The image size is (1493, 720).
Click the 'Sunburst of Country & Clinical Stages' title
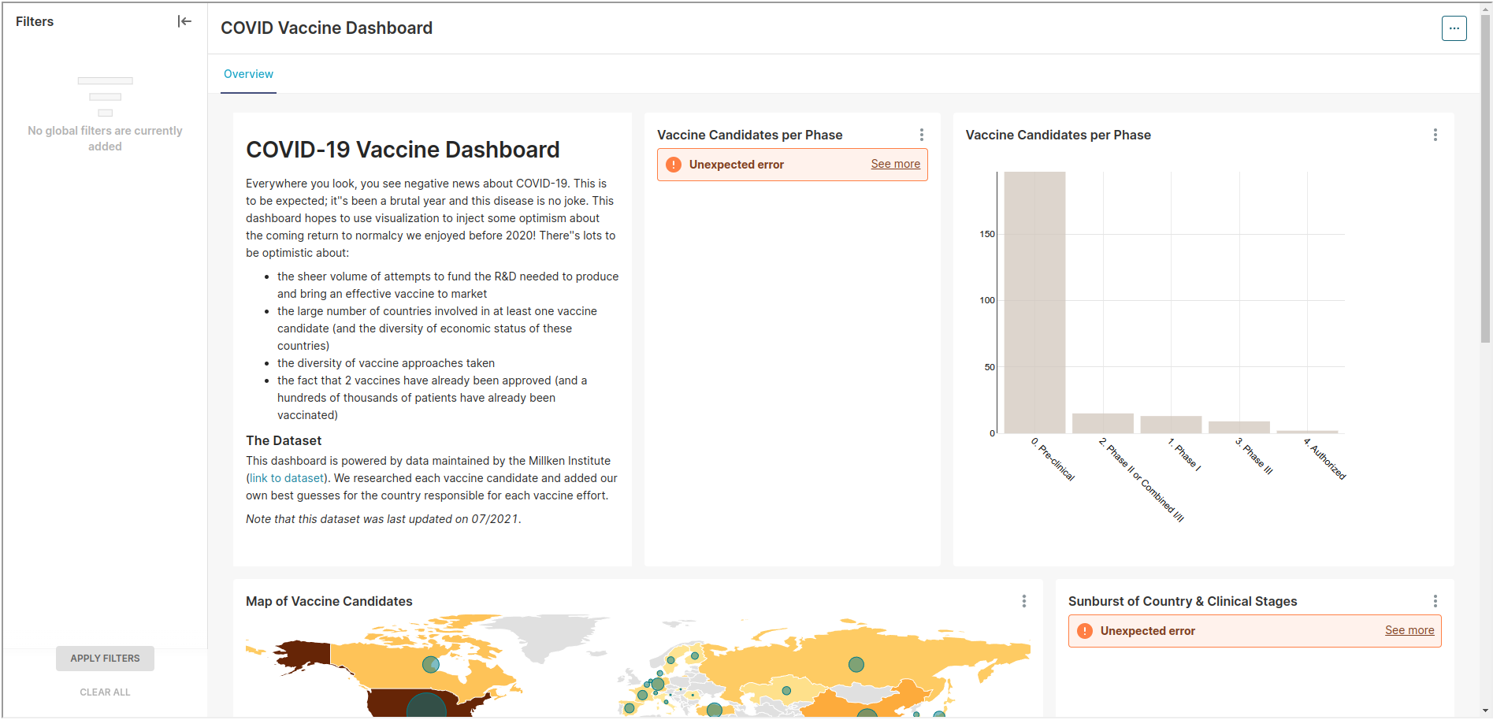1182,601
